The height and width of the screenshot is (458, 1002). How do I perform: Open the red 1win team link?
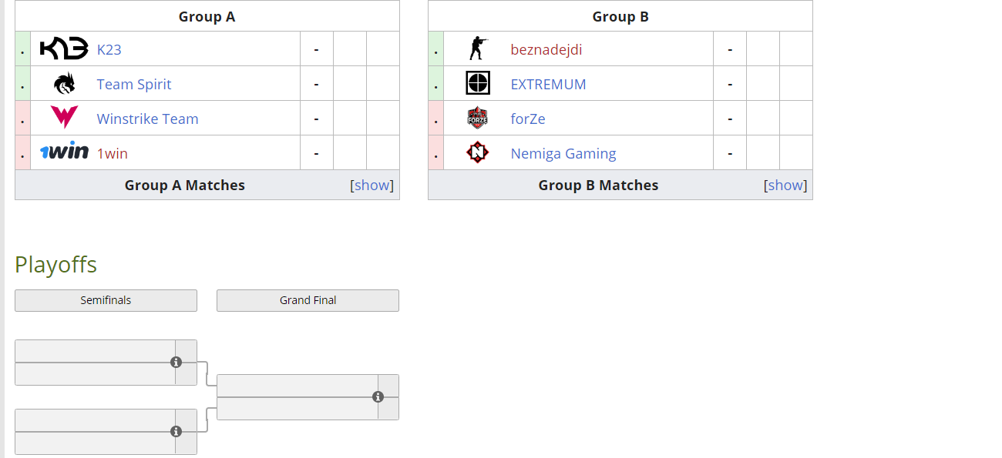point(113,154)
